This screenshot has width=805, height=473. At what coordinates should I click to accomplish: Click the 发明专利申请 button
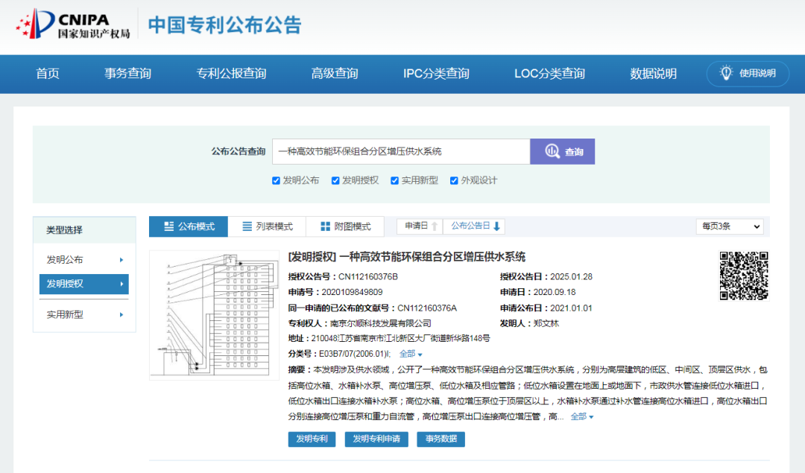pyautogui.click(x=376, y=439)
